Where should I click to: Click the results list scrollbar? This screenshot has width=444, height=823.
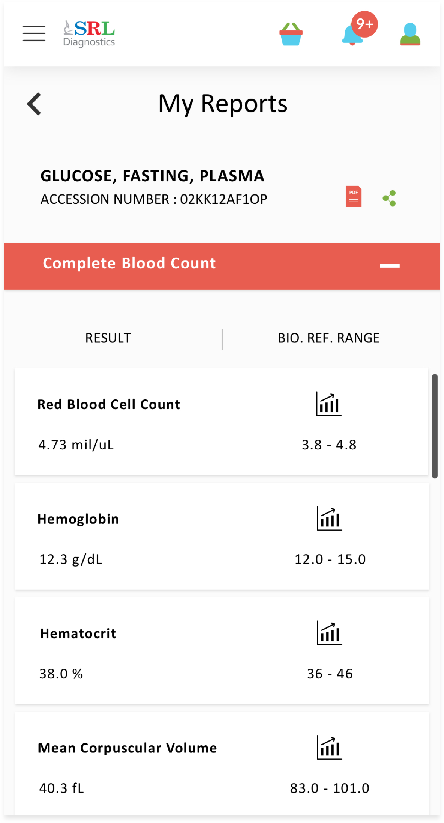coord(435,426)
